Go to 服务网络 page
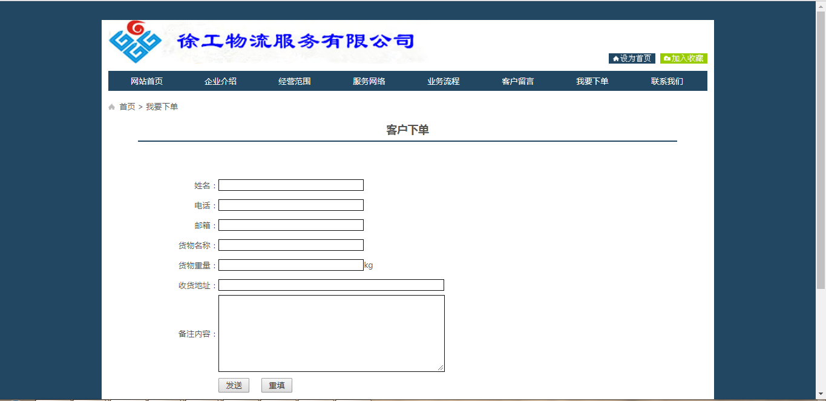Image resolution: width=826 pixels, height=401 pixels. (x=369, y=81)
